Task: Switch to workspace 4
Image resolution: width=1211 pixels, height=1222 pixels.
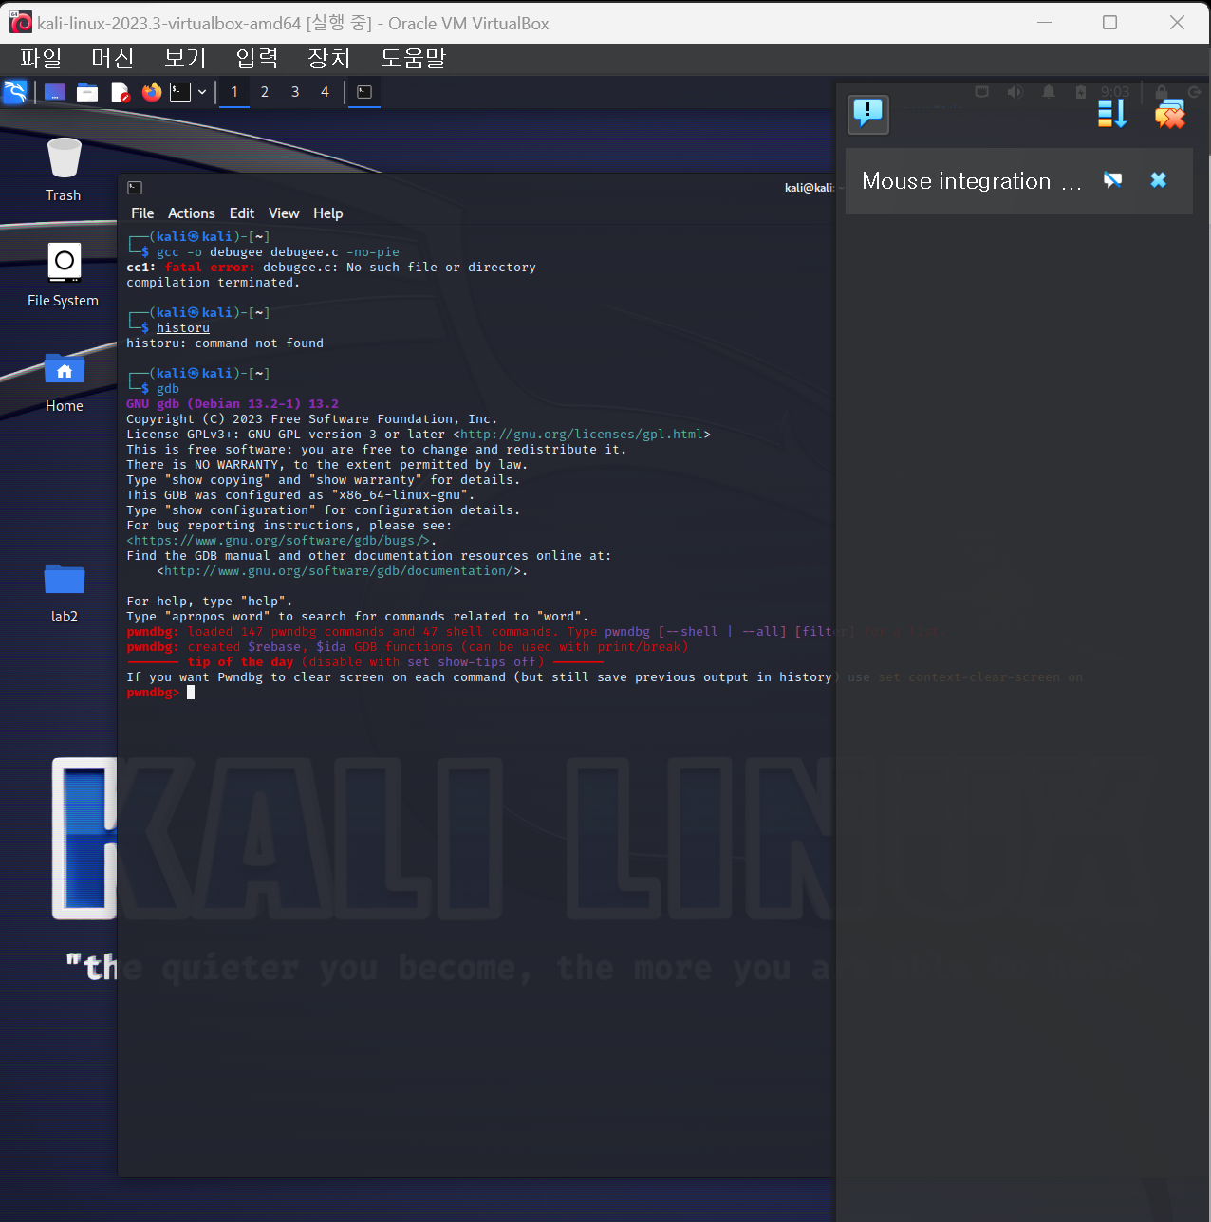Action: [x=325, y=92]
